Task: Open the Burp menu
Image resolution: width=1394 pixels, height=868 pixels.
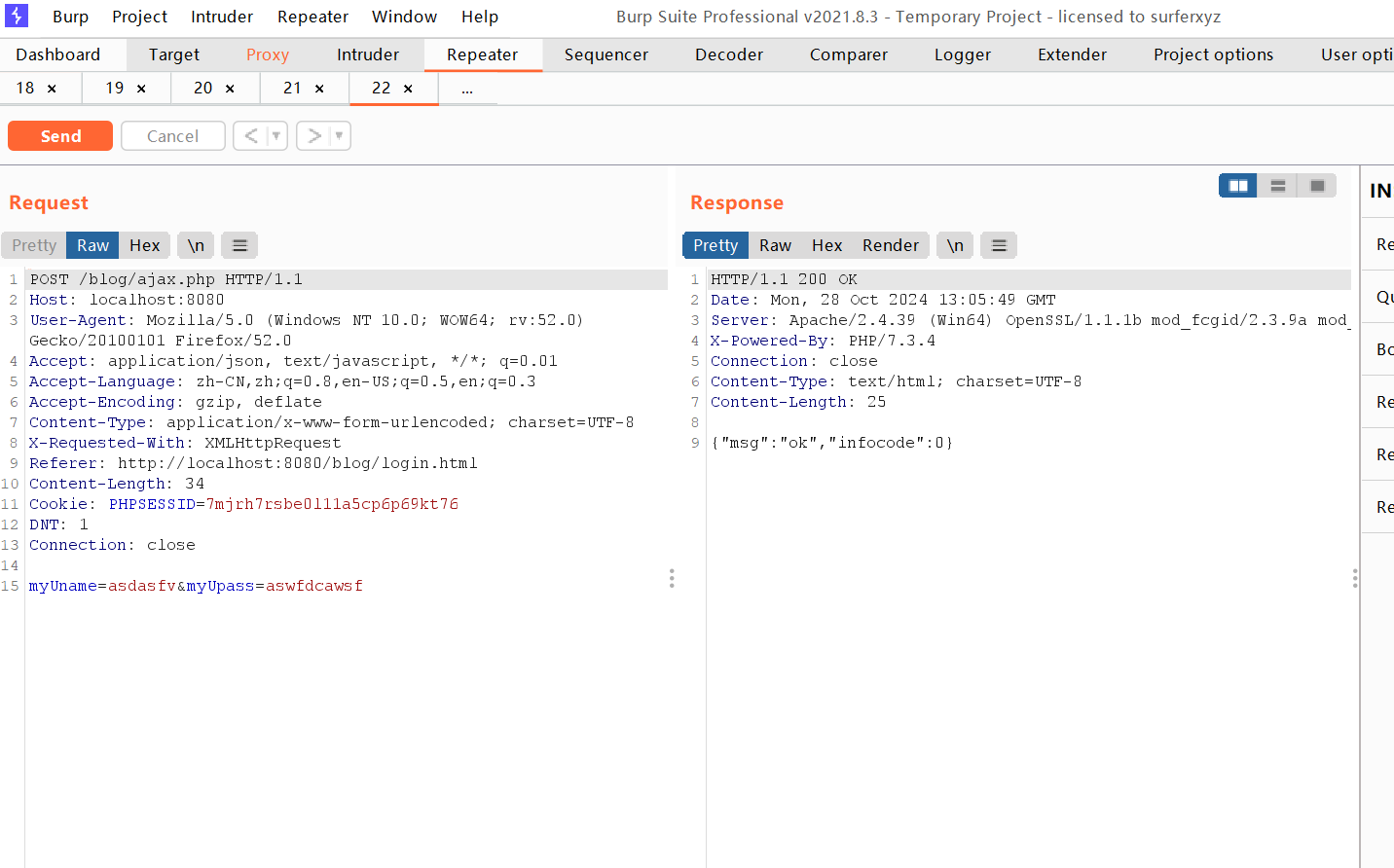Action: click(x=70, y=17)
